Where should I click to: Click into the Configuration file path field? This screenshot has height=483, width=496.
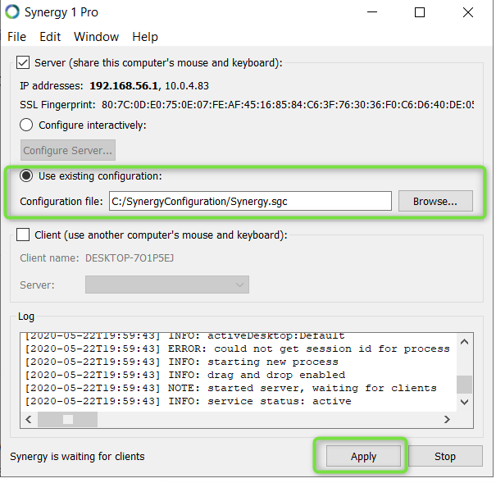pyautogui.click(x=250, y=201)
